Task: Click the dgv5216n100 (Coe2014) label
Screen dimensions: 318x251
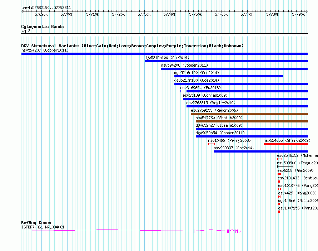Action: click(x=196, y=73)
